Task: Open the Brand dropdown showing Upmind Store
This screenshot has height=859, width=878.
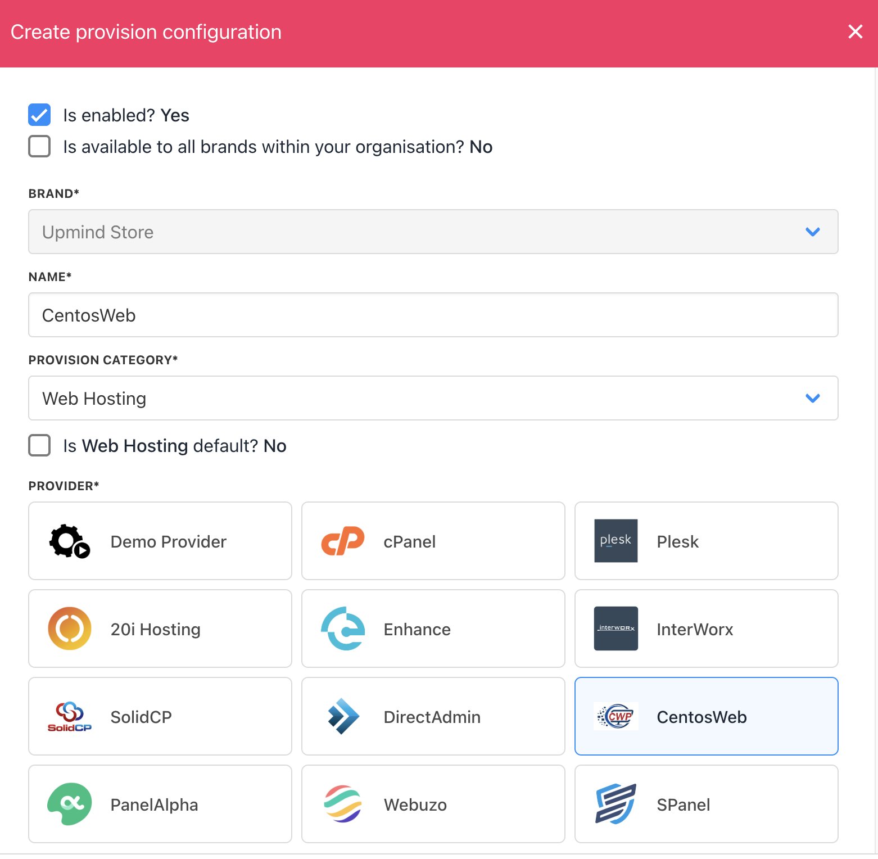Action: click(433, 232)
